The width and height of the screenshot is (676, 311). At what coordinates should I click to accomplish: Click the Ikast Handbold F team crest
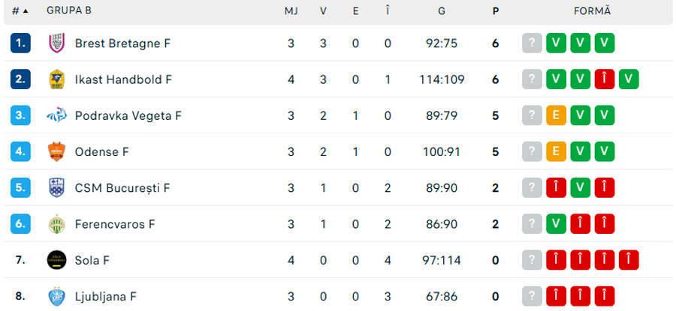(56, 79)
